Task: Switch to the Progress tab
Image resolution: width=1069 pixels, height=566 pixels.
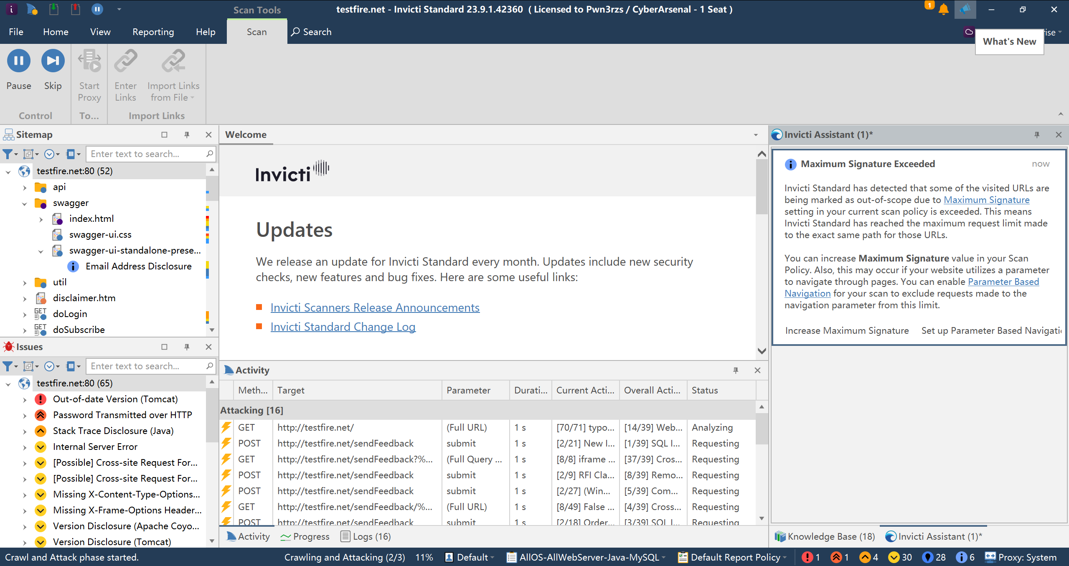Action: (305, 536)
